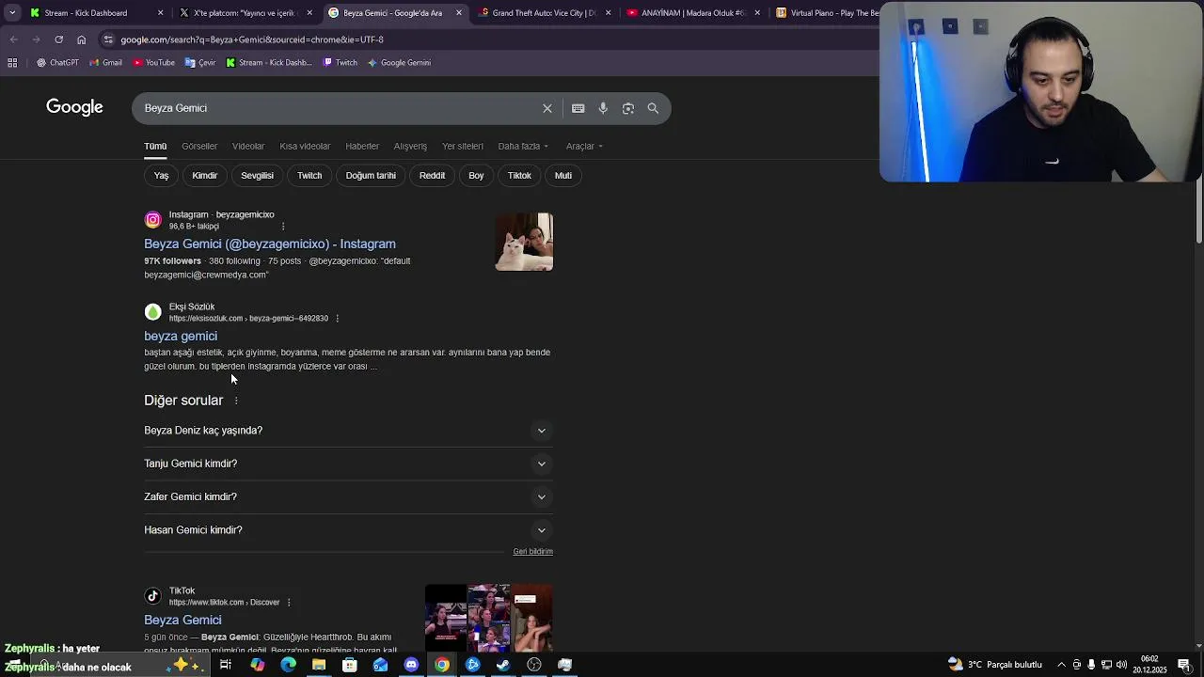Open Microsoft Store from the taskbar
Image resolution: width=1204 pixels, height=677 pixels.
point(349,665)
